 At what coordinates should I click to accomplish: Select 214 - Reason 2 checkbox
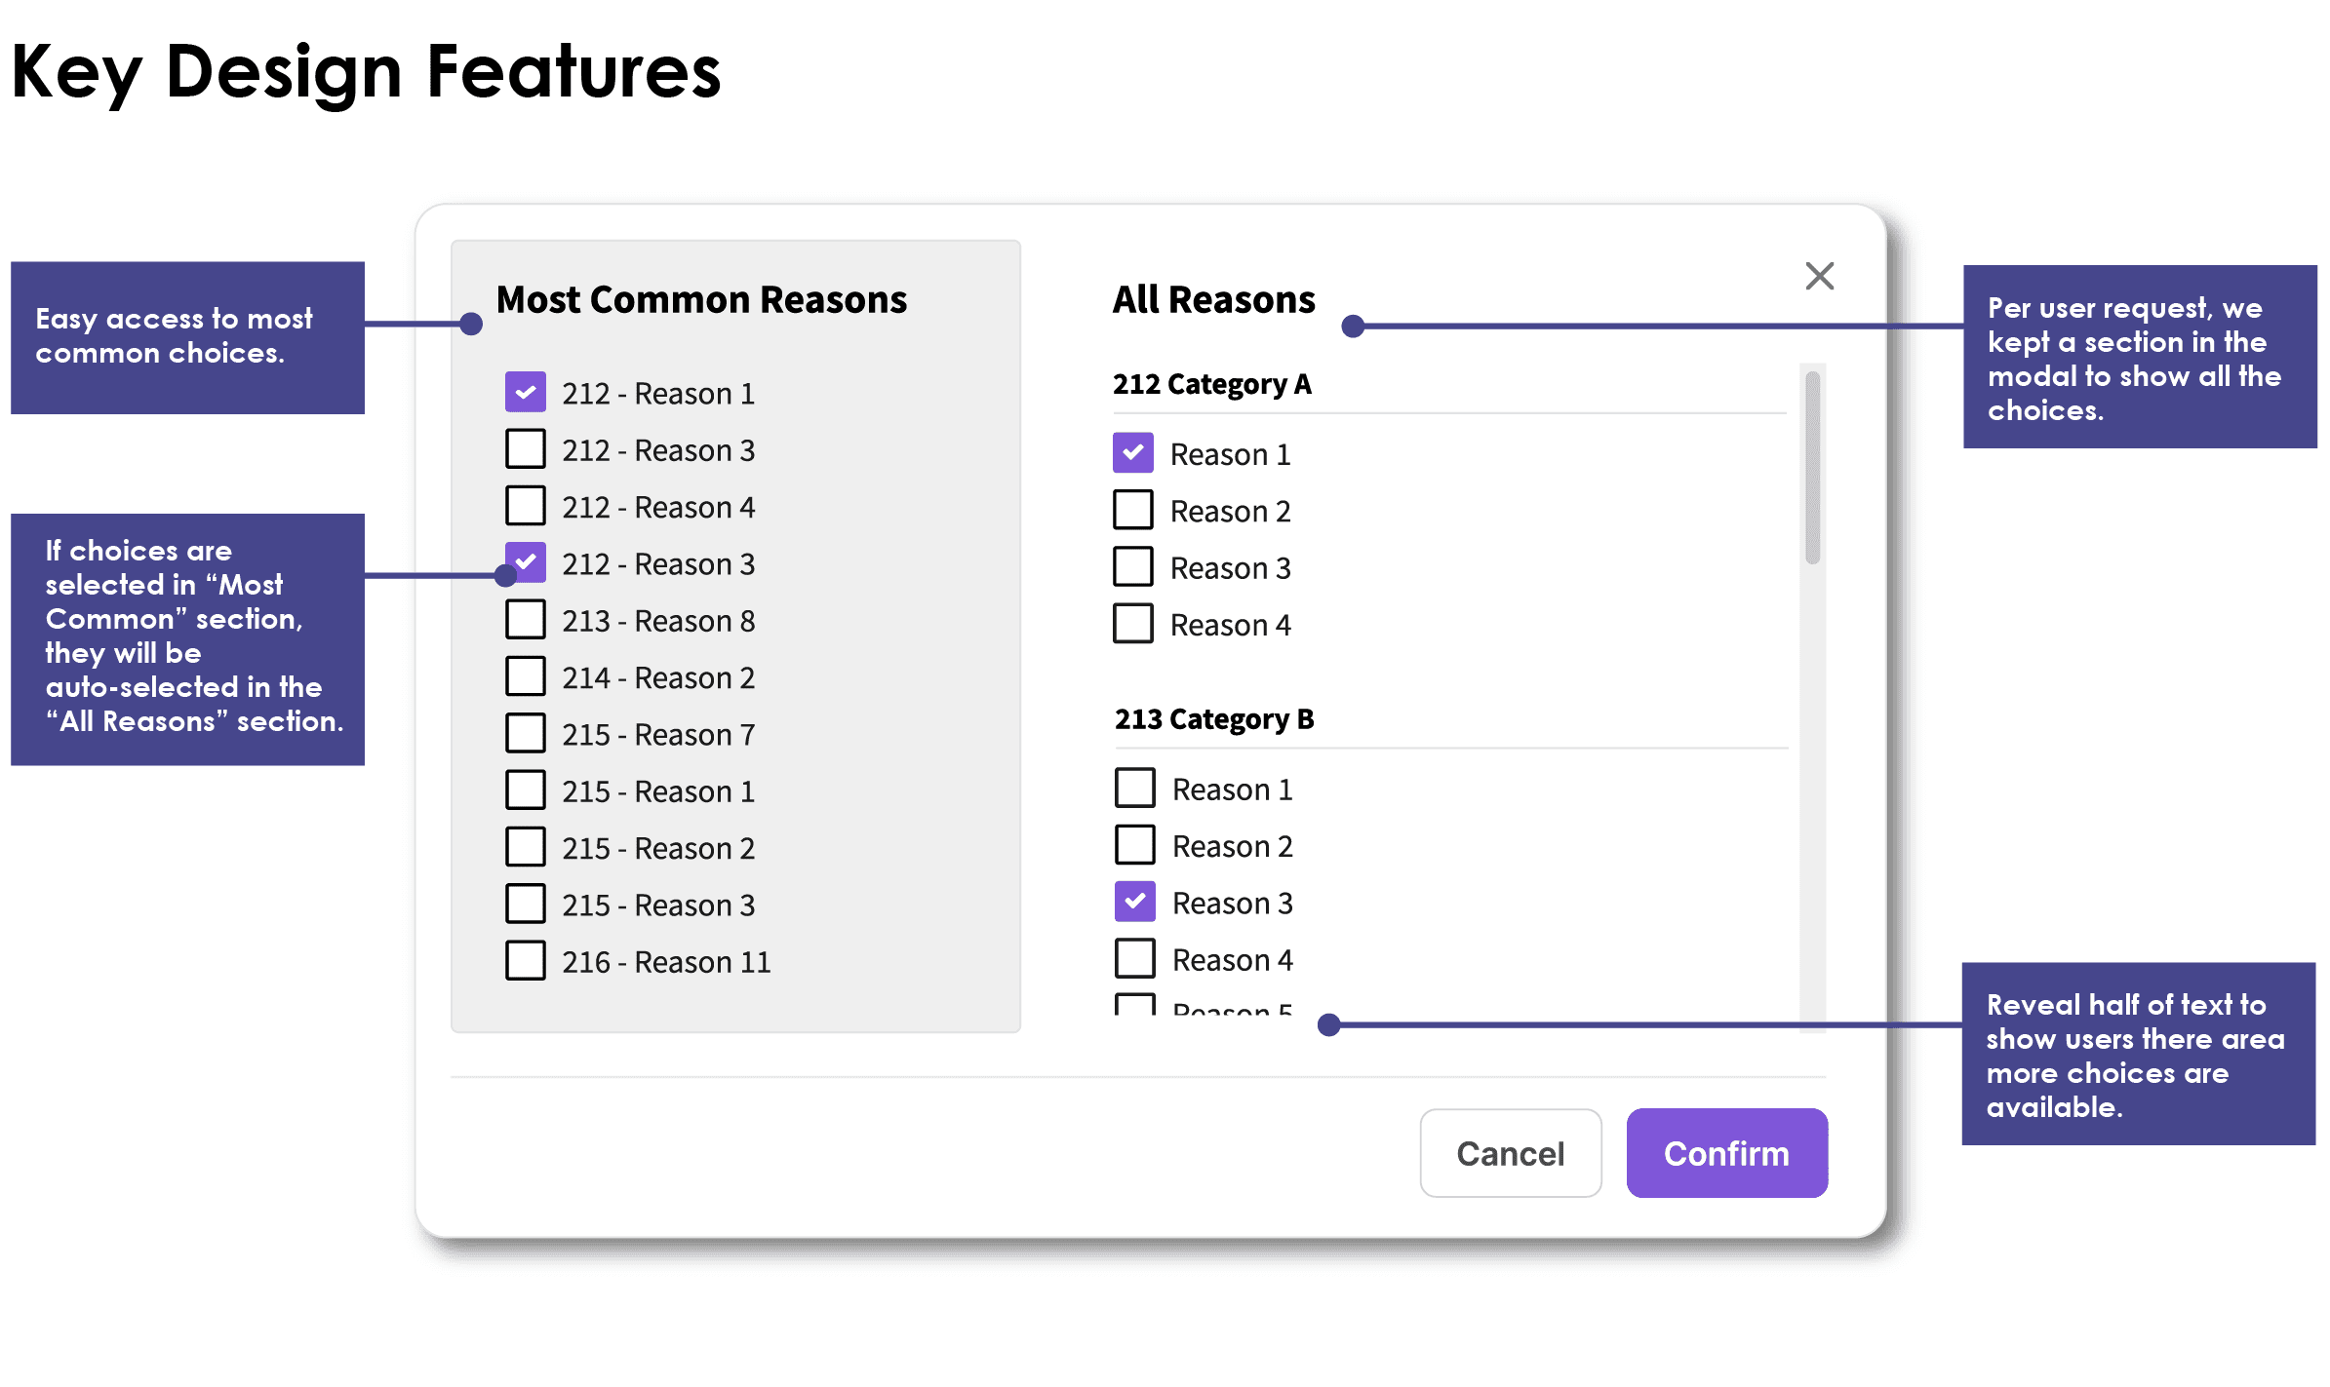pos(526,675)
